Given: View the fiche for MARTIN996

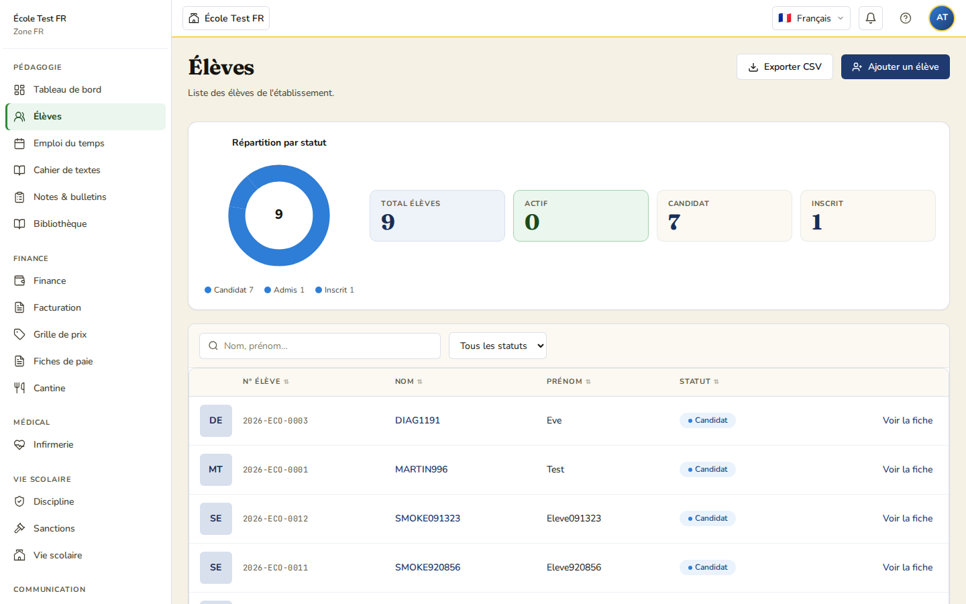Looking at the screenshot, I should point(908,470).
